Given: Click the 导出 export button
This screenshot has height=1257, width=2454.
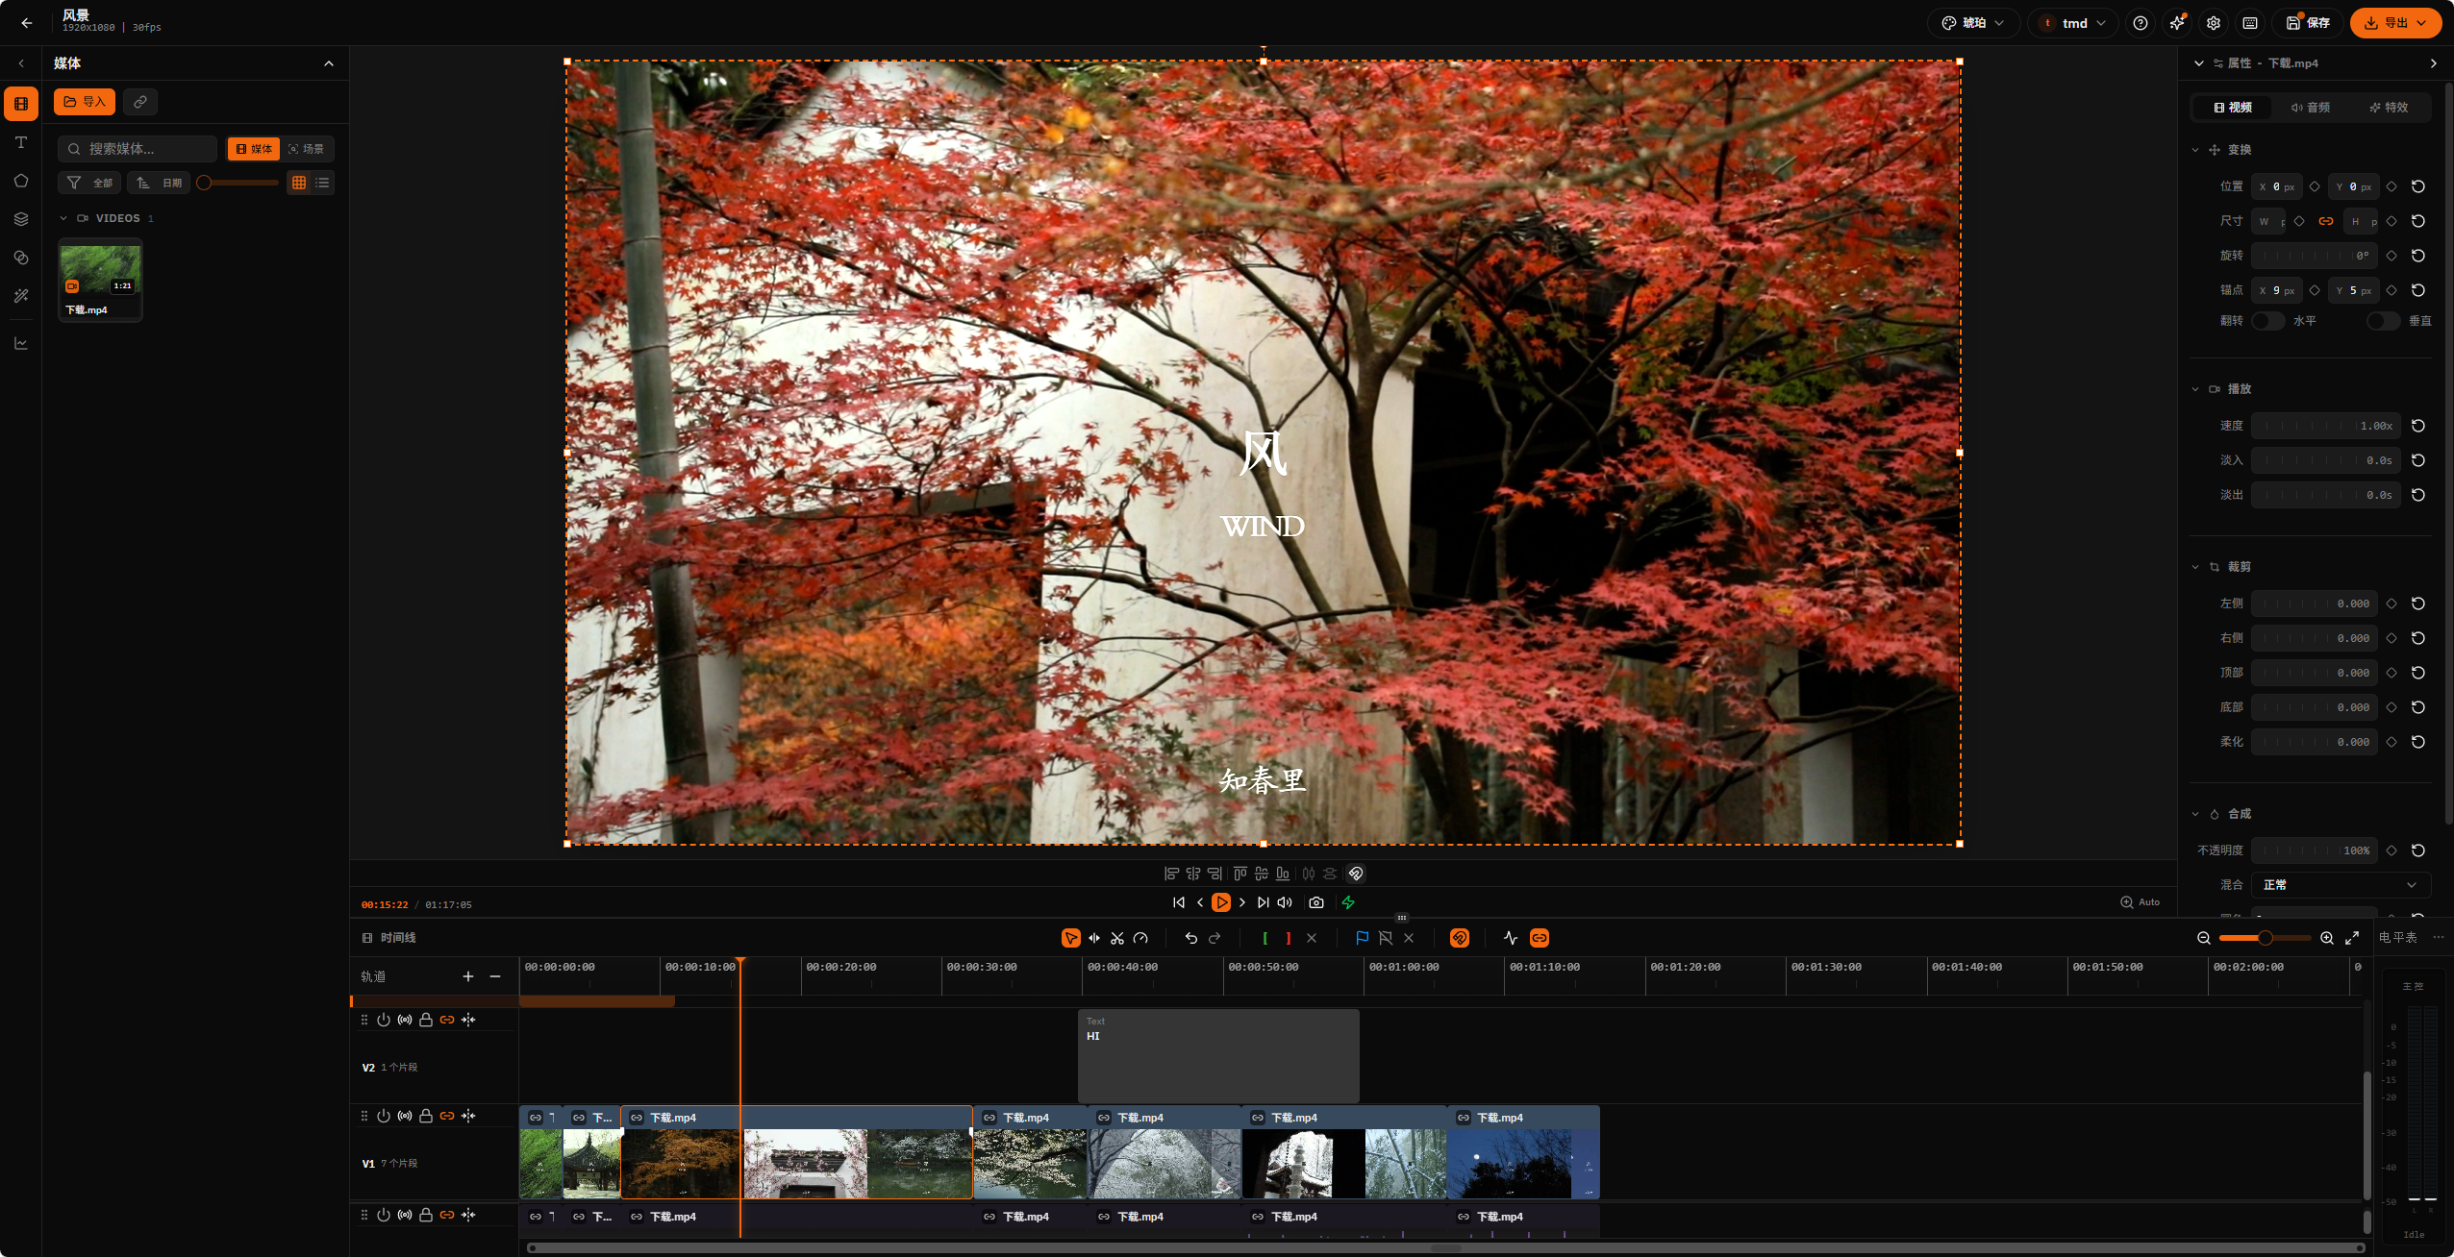Looking at the screenshot, I should click(2395, 23).
